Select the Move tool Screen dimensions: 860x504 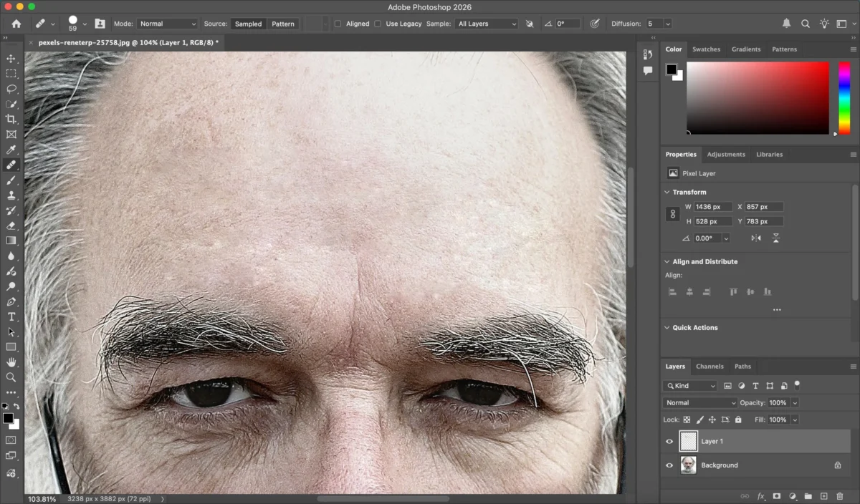11,59
